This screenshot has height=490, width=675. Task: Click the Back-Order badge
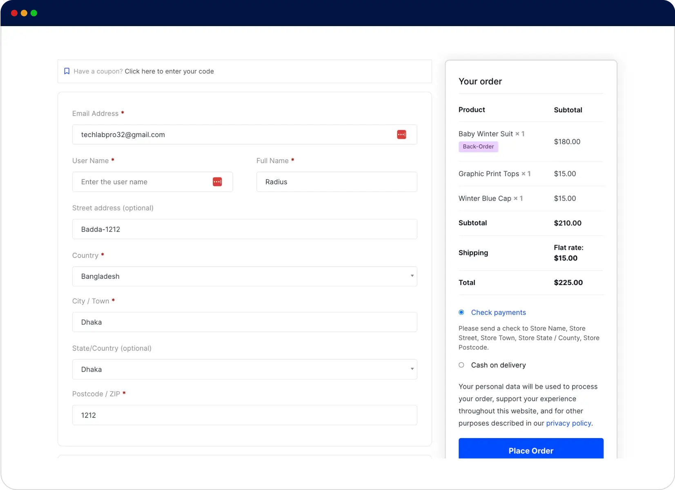coord(478,147)
